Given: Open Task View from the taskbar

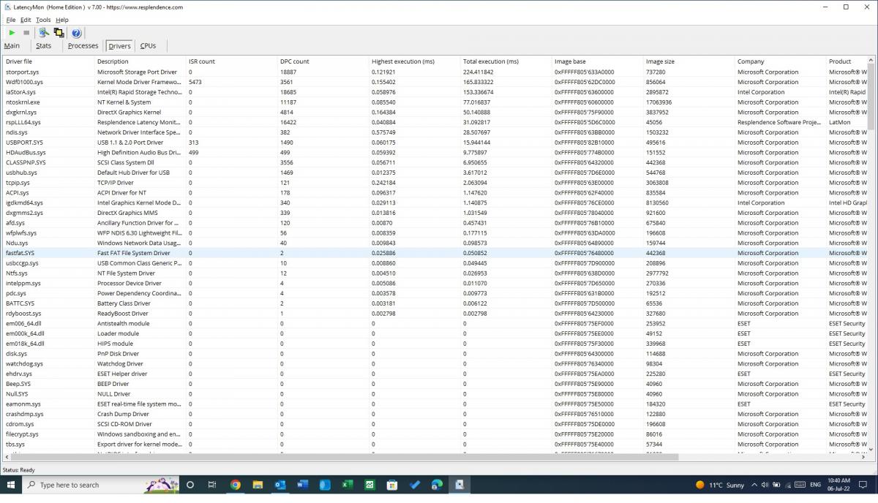Looking at the screenshot, I should click(212, 485).
